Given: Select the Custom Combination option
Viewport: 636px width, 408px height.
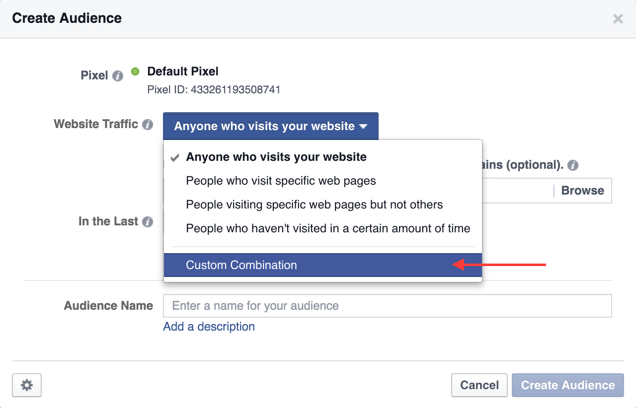Looking at the screenshot, I should (x=241, y=265).
